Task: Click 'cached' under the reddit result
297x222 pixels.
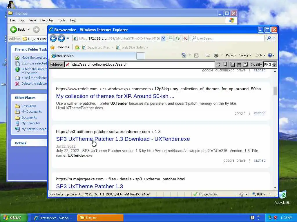Action: [260, 113]
